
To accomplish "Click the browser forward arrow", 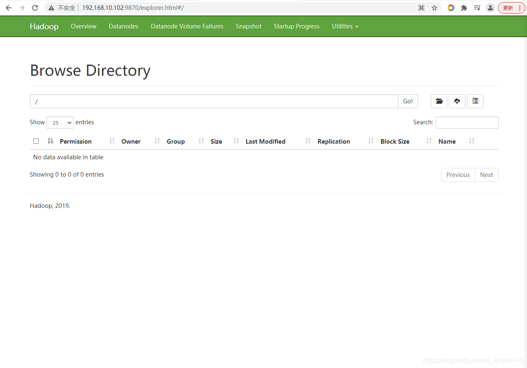I will coord(22,8).
